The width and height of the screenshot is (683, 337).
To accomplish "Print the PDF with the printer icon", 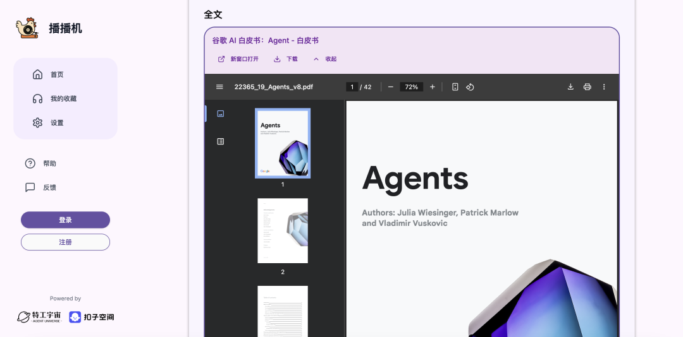I will point(587,87).
